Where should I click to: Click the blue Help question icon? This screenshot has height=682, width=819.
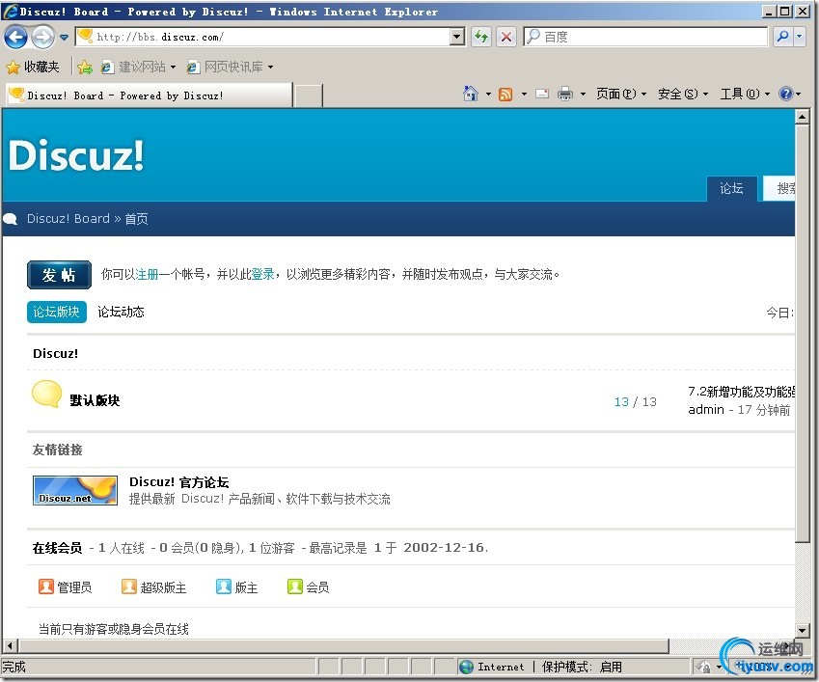(785, 94)
